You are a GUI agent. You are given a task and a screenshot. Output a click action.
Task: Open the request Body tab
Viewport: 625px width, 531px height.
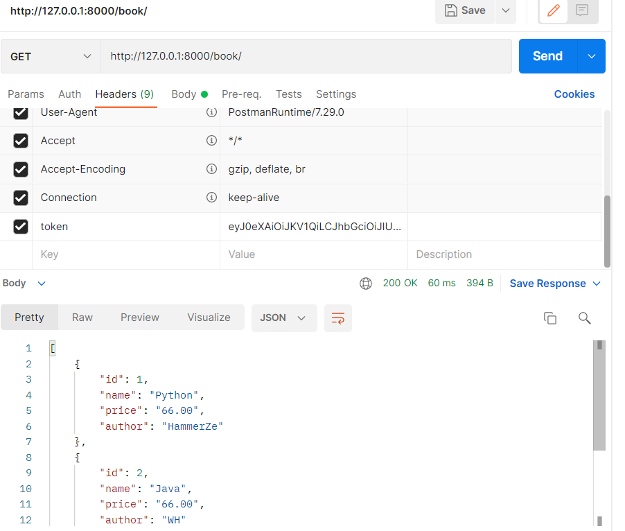pyautogui.click(x=190, y=94)
